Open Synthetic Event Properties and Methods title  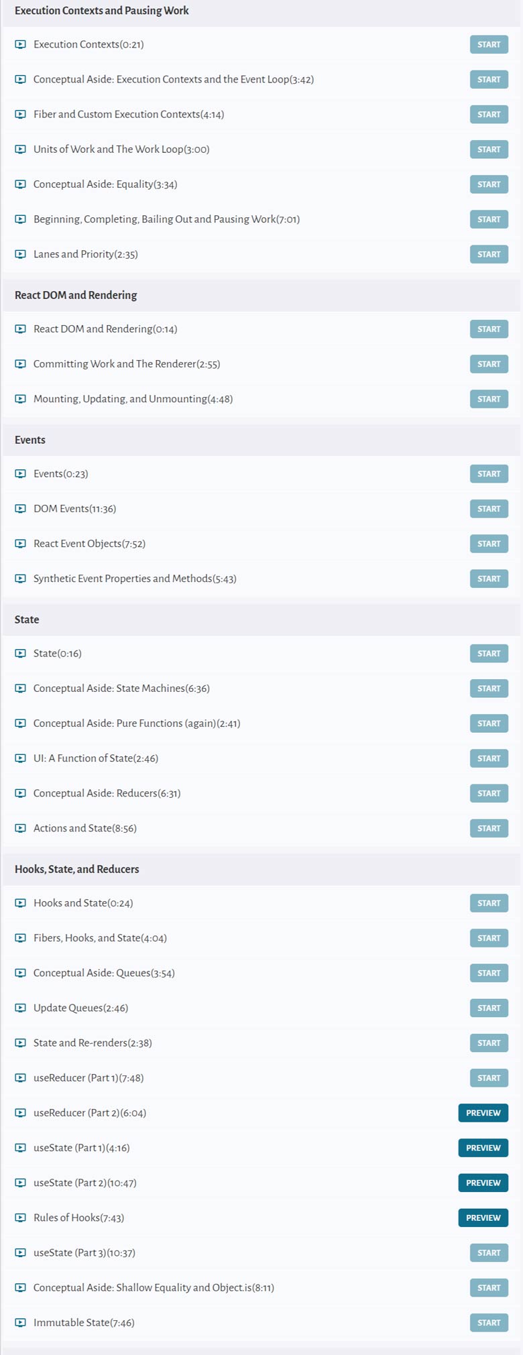click(x=135, y=579)
